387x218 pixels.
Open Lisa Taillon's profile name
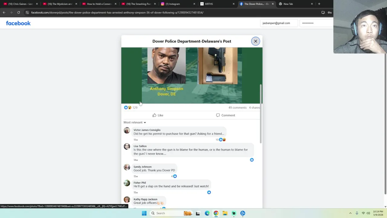[x=140, y=146]
